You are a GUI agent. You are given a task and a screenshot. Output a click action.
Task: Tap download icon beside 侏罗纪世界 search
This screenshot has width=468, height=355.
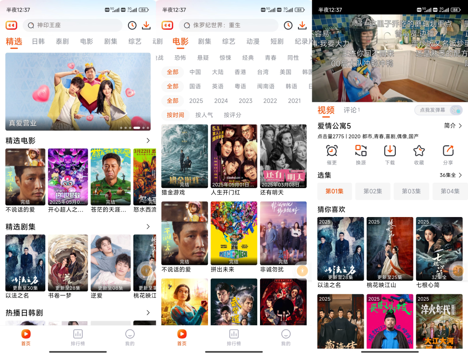[x=303, y=26]
